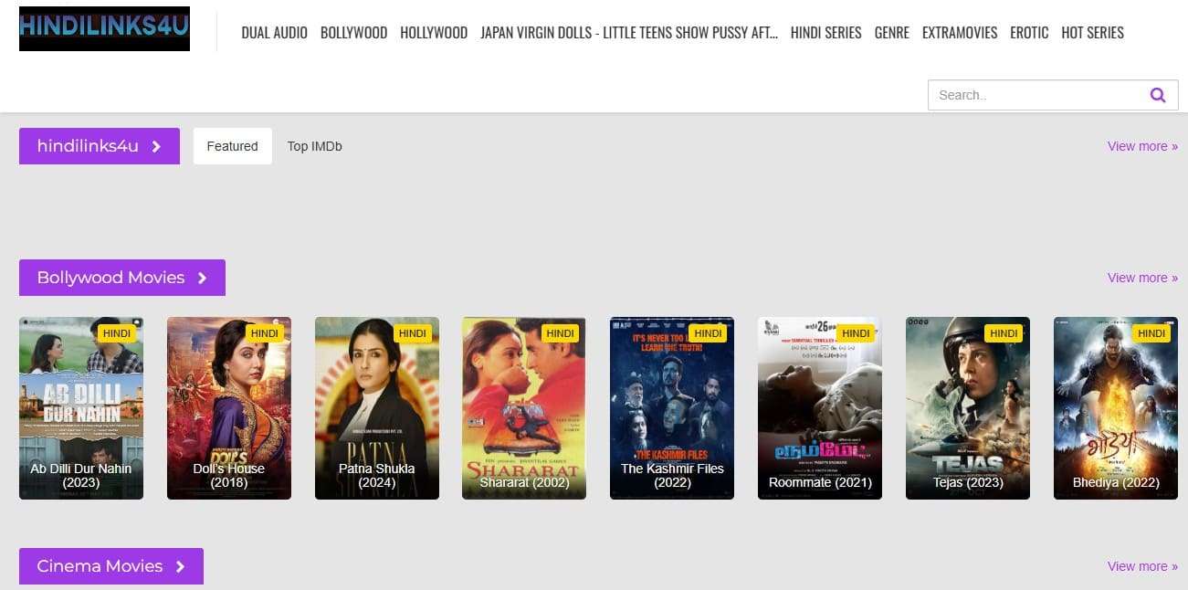
Task: Click the chevron on the hindilinks4u button
Action: pos(156,146)
